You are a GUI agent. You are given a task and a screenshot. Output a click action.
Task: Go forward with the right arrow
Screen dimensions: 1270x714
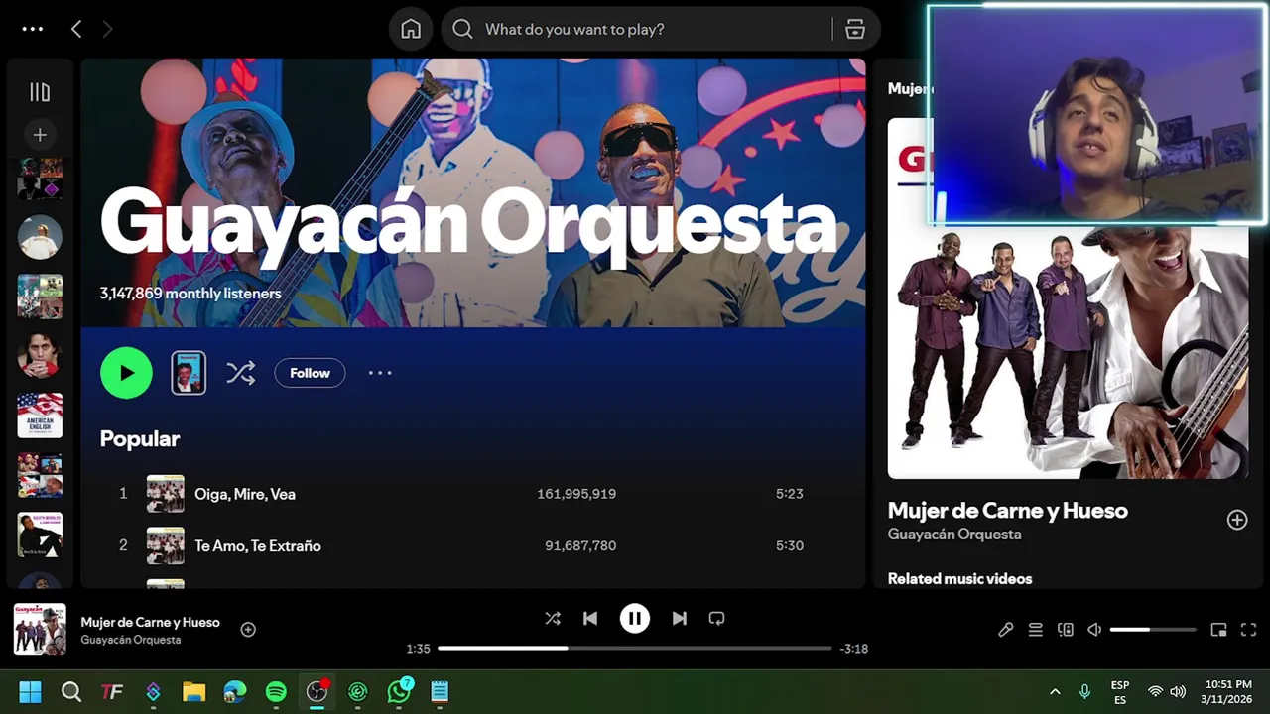[107, 29]
